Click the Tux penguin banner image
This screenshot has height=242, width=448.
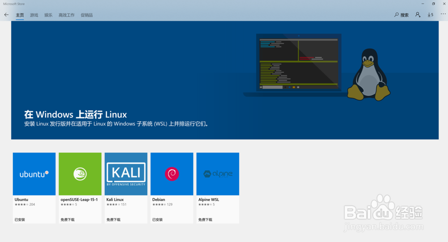pyautogui.click(x=369, y=75)
